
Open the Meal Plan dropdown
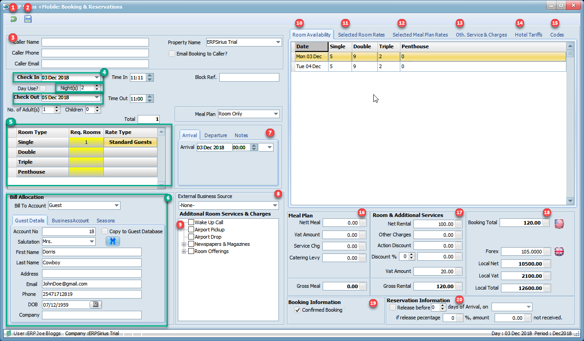pos(275,114)
